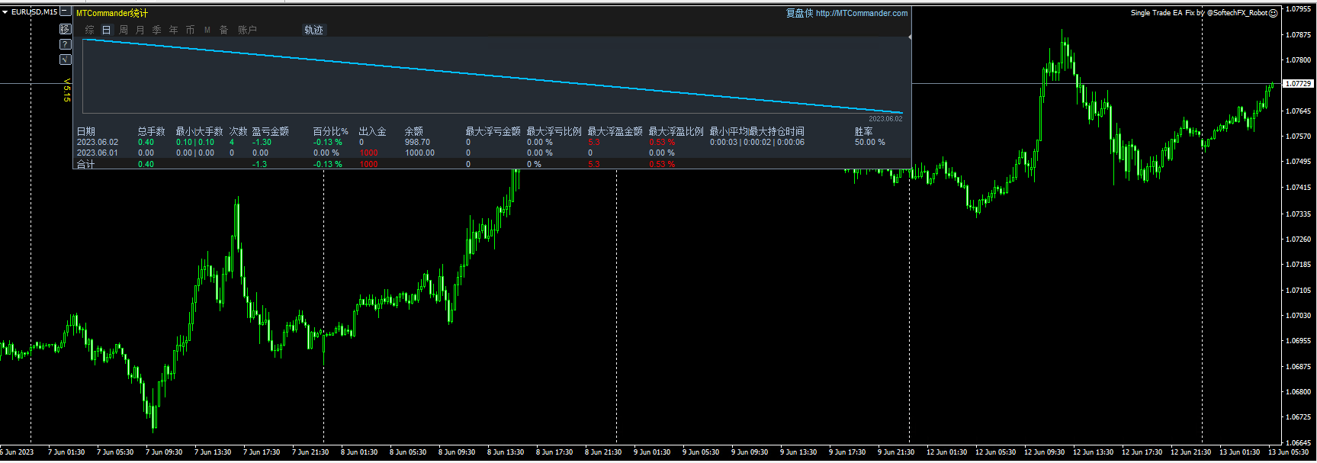This screenshot has height=463, width=1317.
Task: Click the 百分比% column header
Action: click(331, 131)
